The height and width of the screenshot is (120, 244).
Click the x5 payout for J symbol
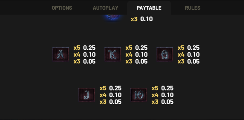coord(110,88)
